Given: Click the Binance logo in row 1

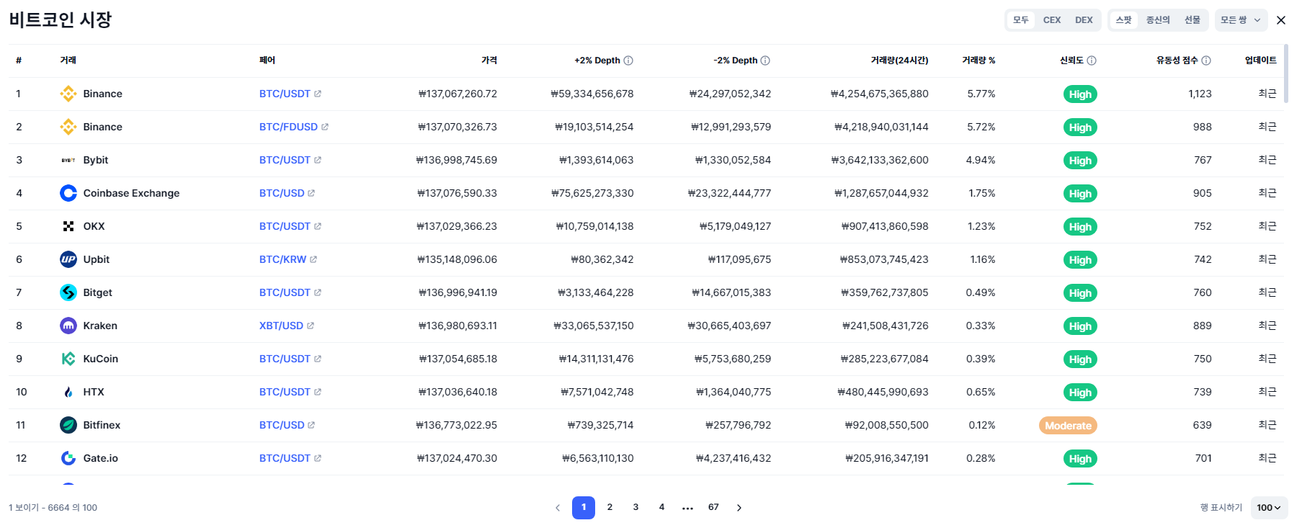Looking at the screenshot, I should click(x=68, y=94).
